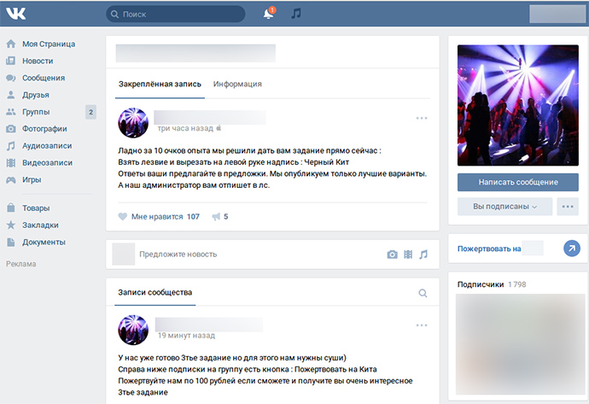Screen dimensions: 589x404
Task: Open Сообщения in the left sidebar
Action: 43,78
